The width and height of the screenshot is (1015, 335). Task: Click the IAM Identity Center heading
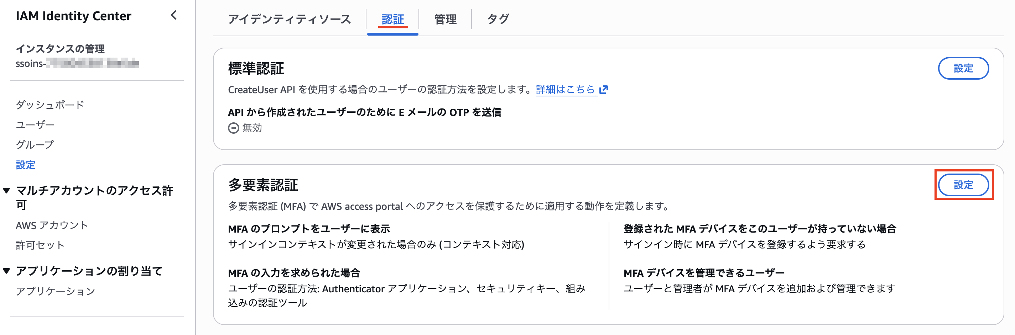point(73,16)
